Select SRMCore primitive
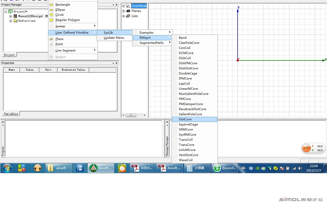 click(x=195, y=130)
